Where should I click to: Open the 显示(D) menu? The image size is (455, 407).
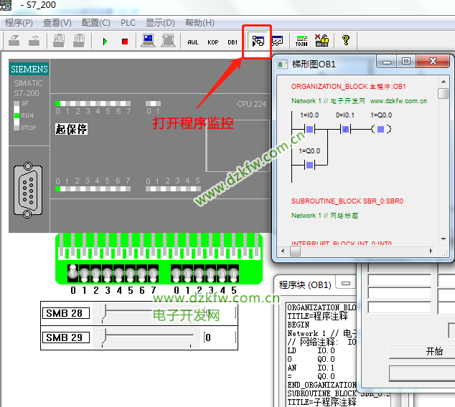pyautogui.click(x=160, y=23)
